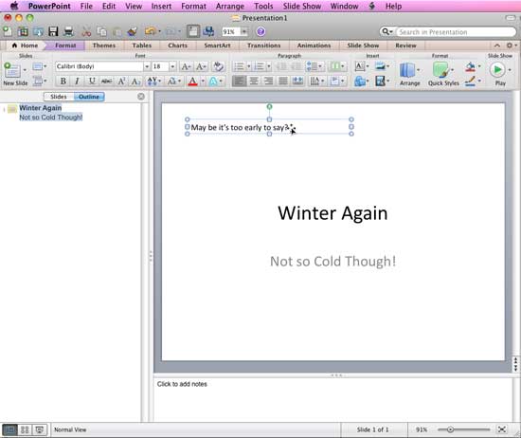Open the font size dropdown
This screenshot has width=521, height=438.
click(172, 66)
